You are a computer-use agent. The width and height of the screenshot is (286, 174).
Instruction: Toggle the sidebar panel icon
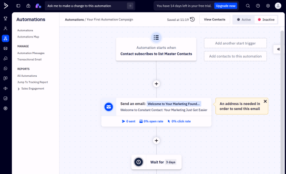(x=18, y=6)
